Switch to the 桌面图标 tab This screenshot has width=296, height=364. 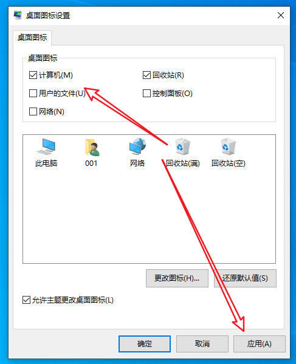coord(32,38)
